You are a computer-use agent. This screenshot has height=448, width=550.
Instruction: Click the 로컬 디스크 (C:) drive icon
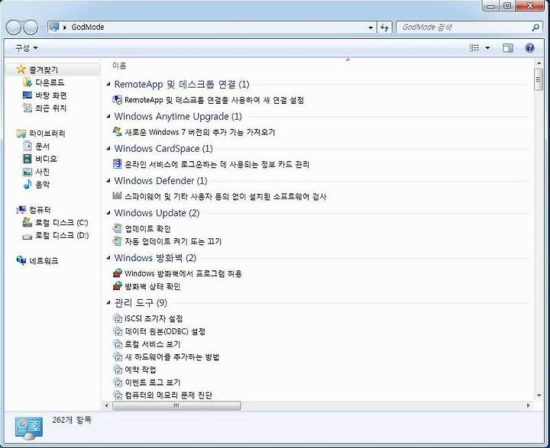click(x=27, y=222)
